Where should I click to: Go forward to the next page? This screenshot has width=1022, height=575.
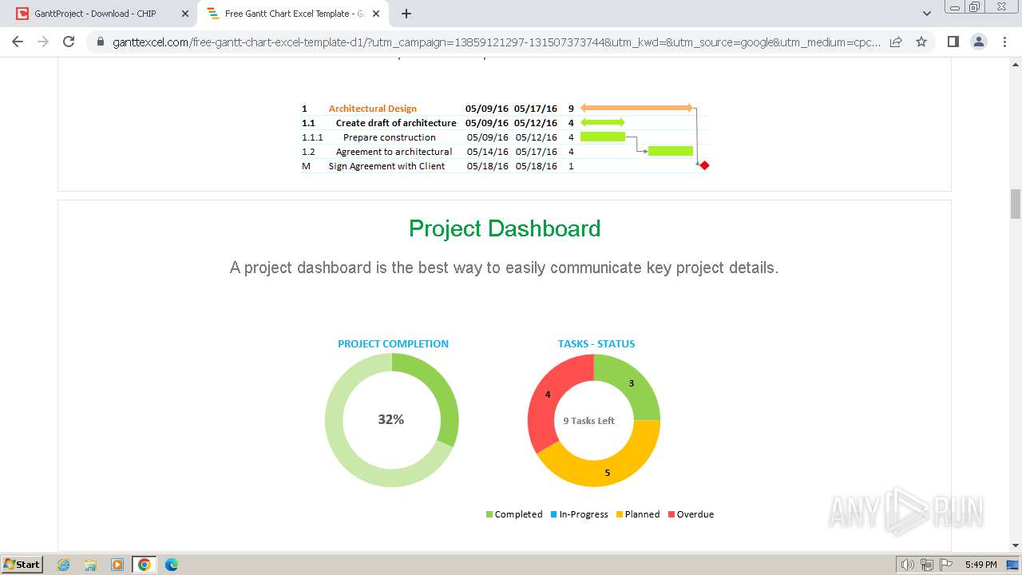(x=43, y=42)
